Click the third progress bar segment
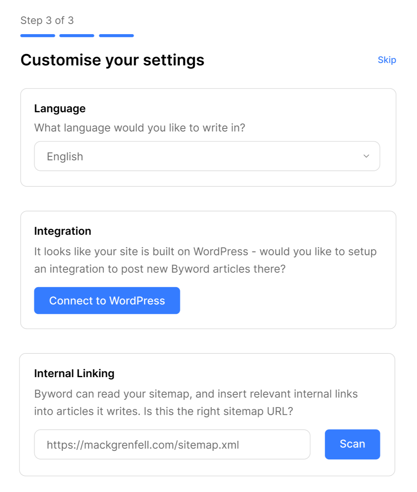The image size is (417, 492). point(116,35)
